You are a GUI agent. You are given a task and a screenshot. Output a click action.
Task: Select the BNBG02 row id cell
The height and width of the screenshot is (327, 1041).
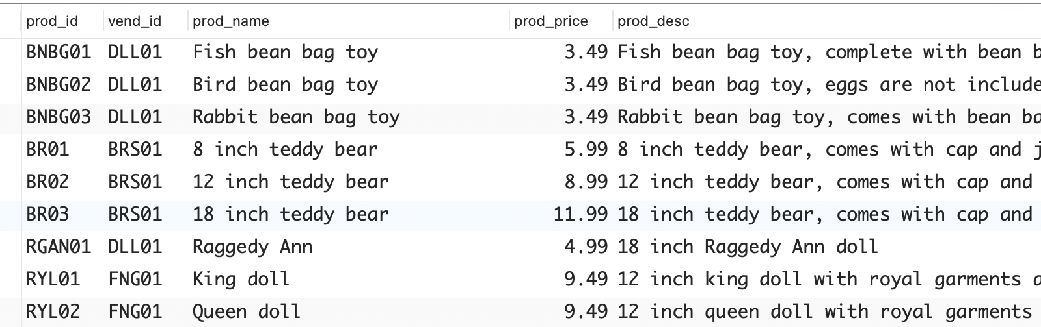(59, 84)
